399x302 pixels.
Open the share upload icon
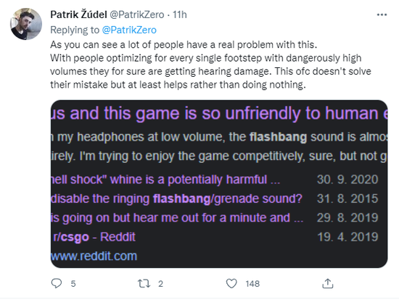point(328,283)
